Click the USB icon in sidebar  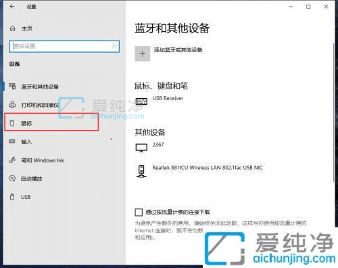[12, 197]
